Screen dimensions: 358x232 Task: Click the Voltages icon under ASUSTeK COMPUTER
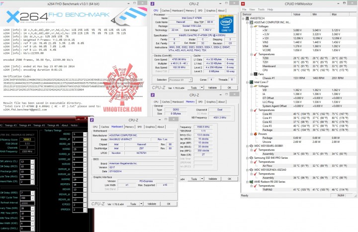click(256, 26)
